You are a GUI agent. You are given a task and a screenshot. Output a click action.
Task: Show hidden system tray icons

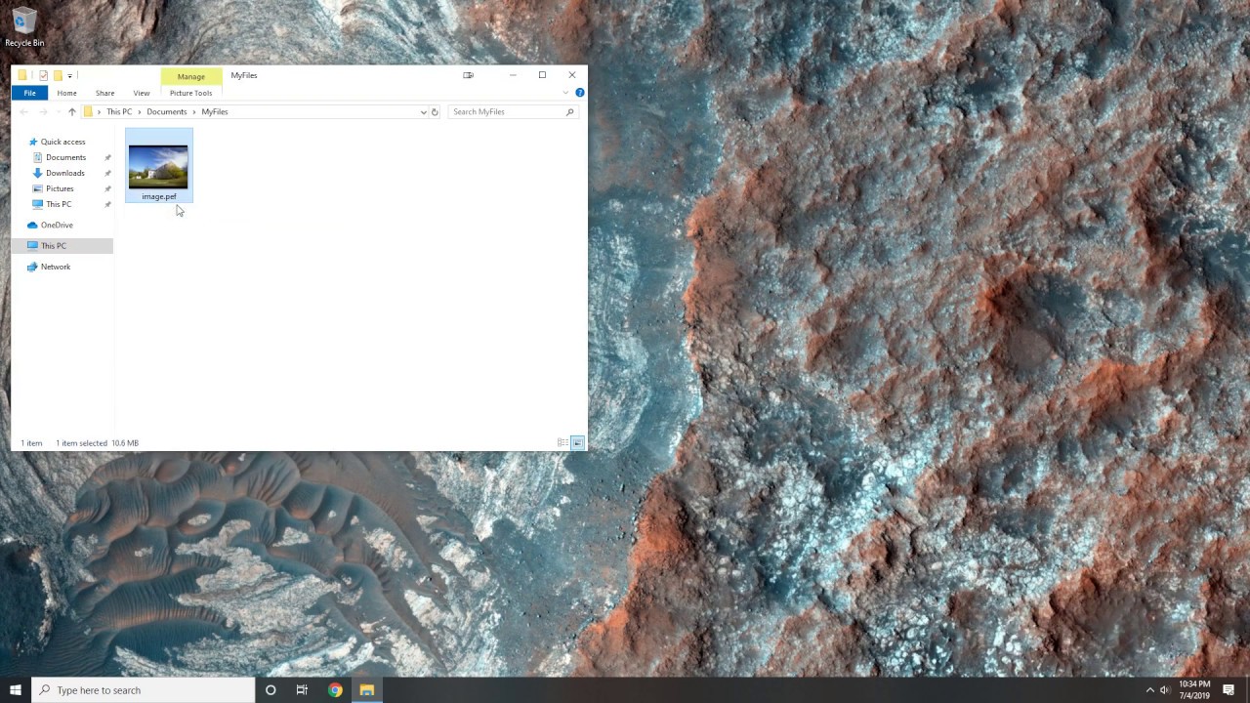click(x=1149, y=690)
